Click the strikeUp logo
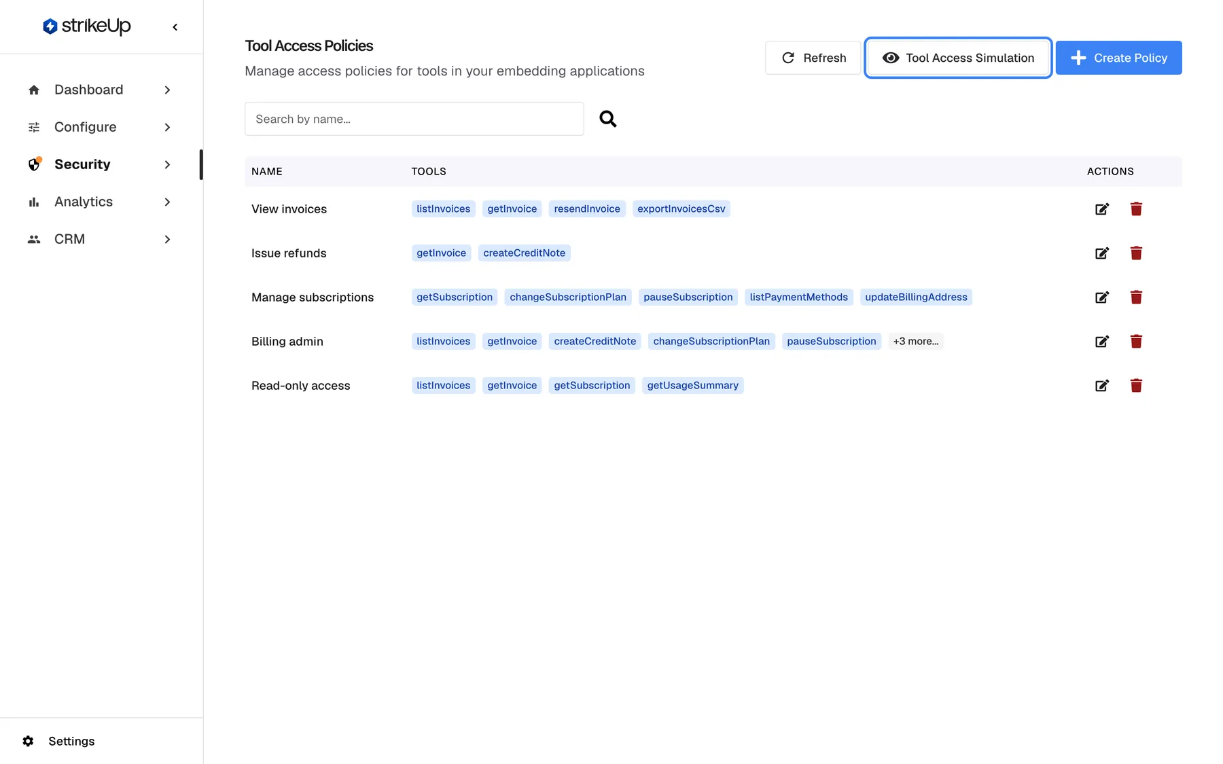The height and width of the screenshot is (764, 1223). (x=86, y=26)
